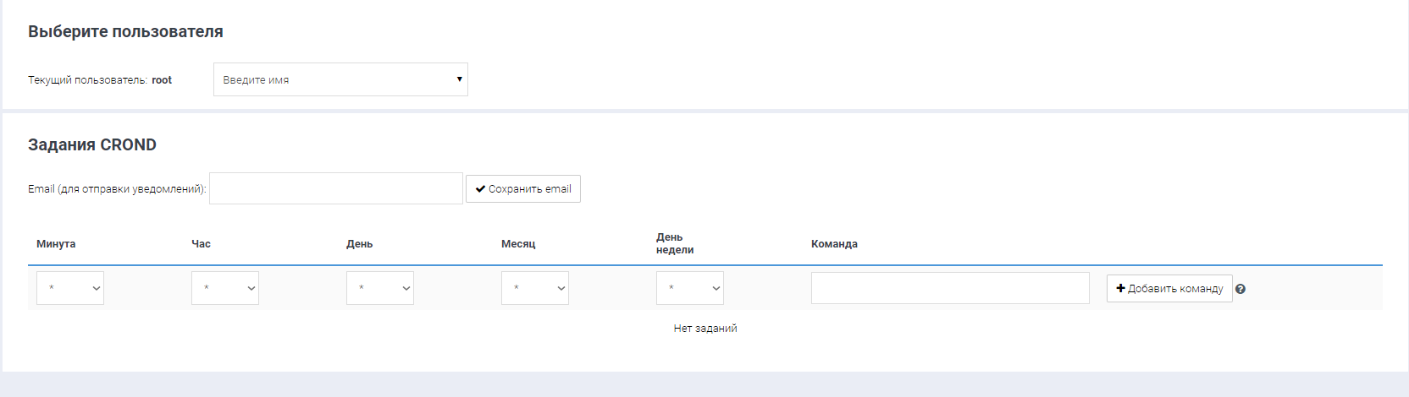
Task: Click the 'Минута' column header
Action: (56, 244)
